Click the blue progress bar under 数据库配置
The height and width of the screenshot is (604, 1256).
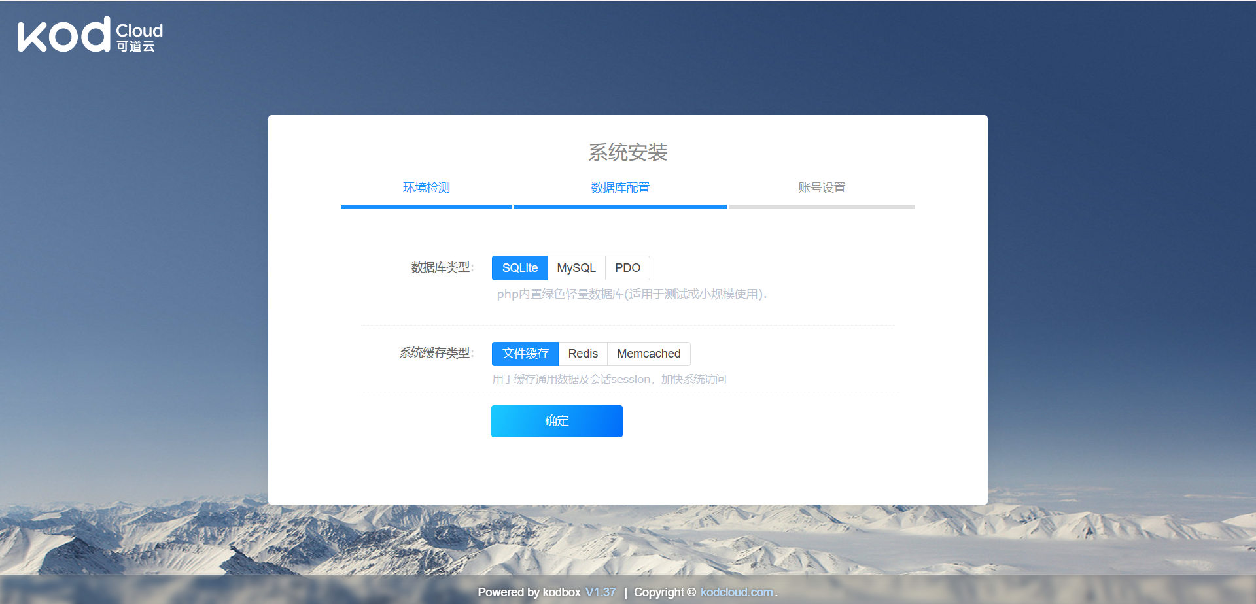[620, 207]
